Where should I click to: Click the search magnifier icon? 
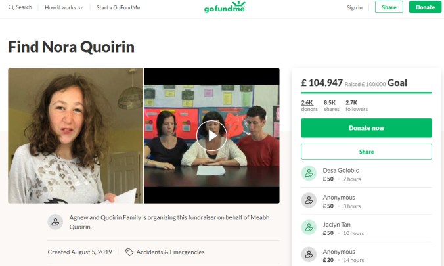11,7
